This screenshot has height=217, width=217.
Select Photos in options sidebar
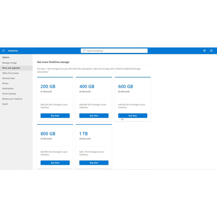pyautogui.click(x=5, y=83)
